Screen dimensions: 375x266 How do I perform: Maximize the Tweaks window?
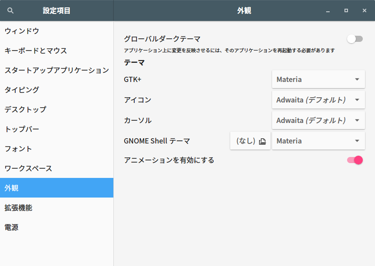point(346,10)
